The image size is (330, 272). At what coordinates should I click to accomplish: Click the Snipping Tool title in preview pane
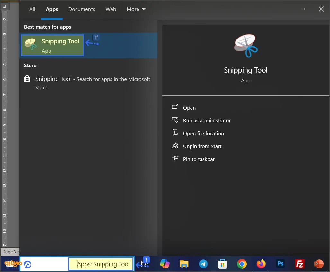[x=245, y=70]
